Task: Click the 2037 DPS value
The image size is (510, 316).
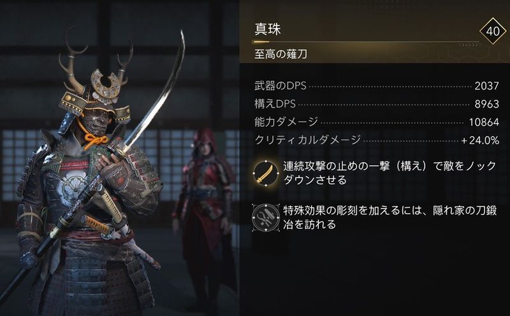Action: tap(486, 86)
